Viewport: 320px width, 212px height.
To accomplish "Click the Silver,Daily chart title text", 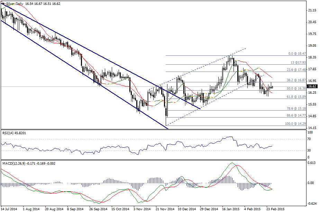I will (x=15, y=4).
